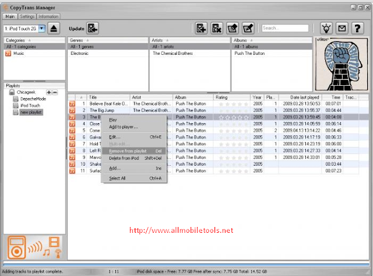Remove a playlist with the minus icon
Viewport: 373px width, 276px height.
[55, 92]
